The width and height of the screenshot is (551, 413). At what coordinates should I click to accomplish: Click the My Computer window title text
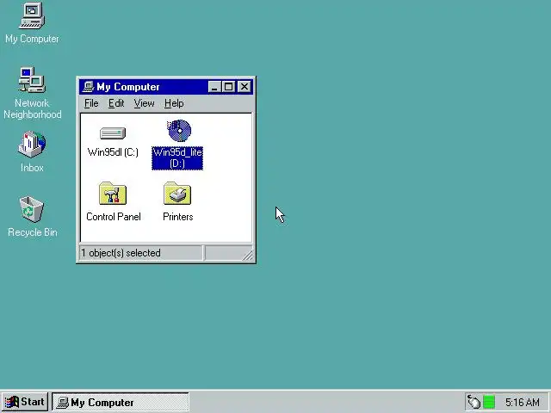pos(128,87)
